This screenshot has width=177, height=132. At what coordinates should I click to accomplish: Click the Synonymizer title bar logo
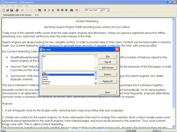coord(2,2)
